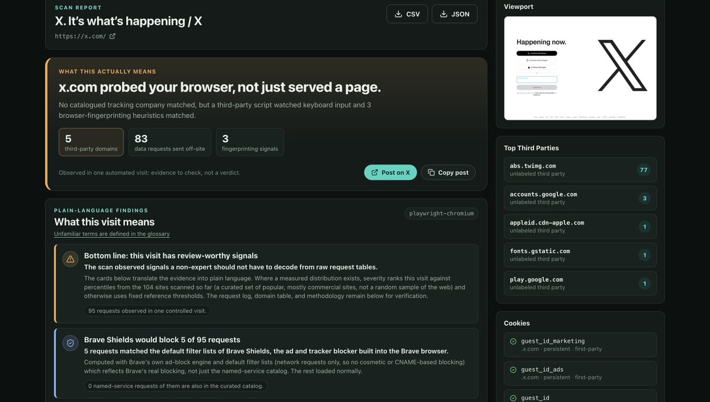Click the '95 requests observed' chip
This screenshot has height=402, width=710.
[147, 311]
